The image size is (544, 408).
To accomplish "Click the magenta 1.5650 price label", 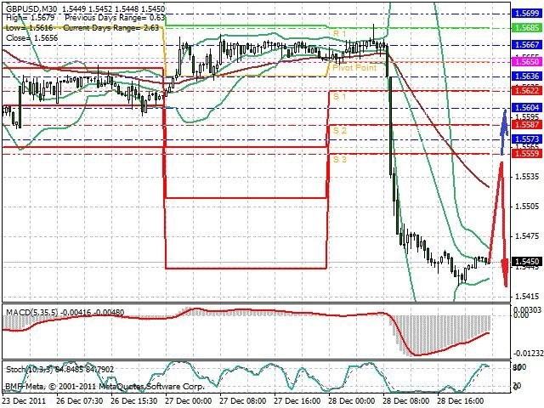I will tap(527, 62).
